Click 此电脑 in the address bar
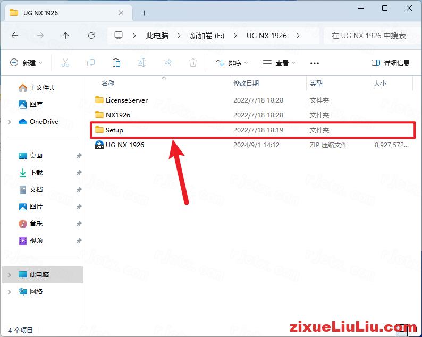 click(x=157, y=36)
